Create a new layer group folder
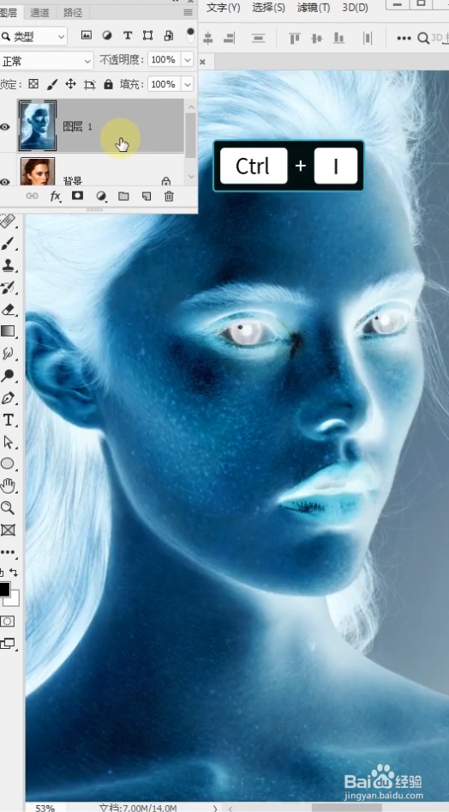Viewport: 449px width, 812px height. pyautogui.click(x=123, y=196)
